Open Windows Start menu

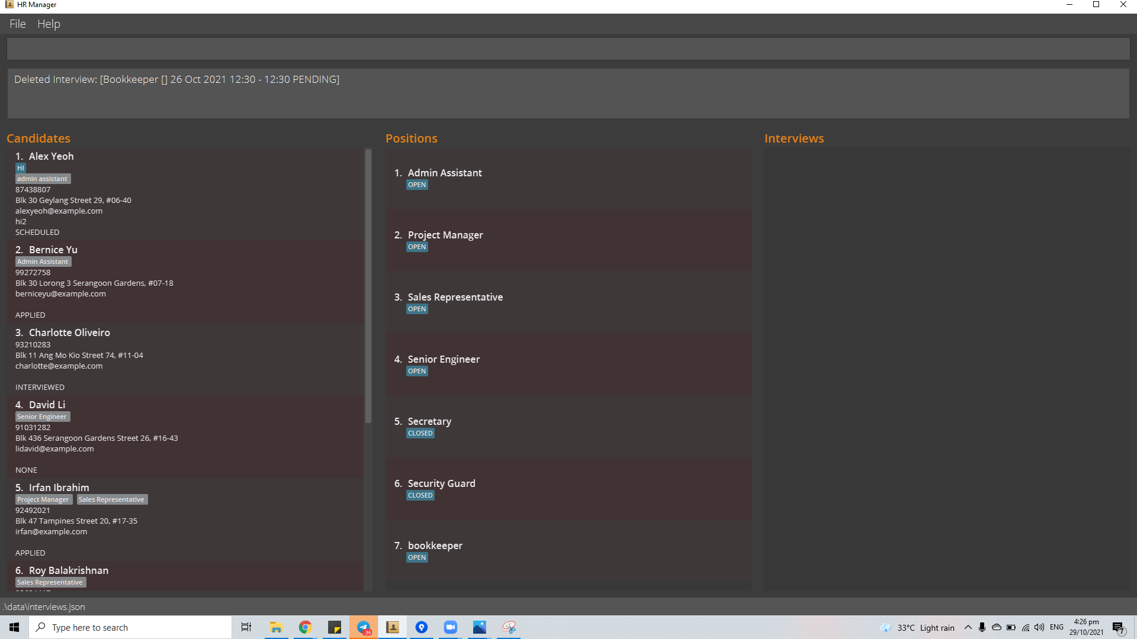[x=14, y=627]
